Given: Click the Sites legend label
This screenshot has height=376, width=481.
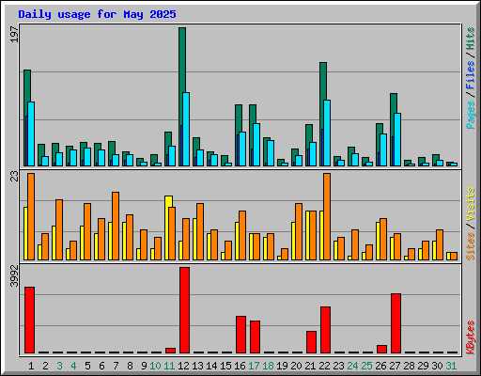Looking at the screenshot, I should 471,246.
